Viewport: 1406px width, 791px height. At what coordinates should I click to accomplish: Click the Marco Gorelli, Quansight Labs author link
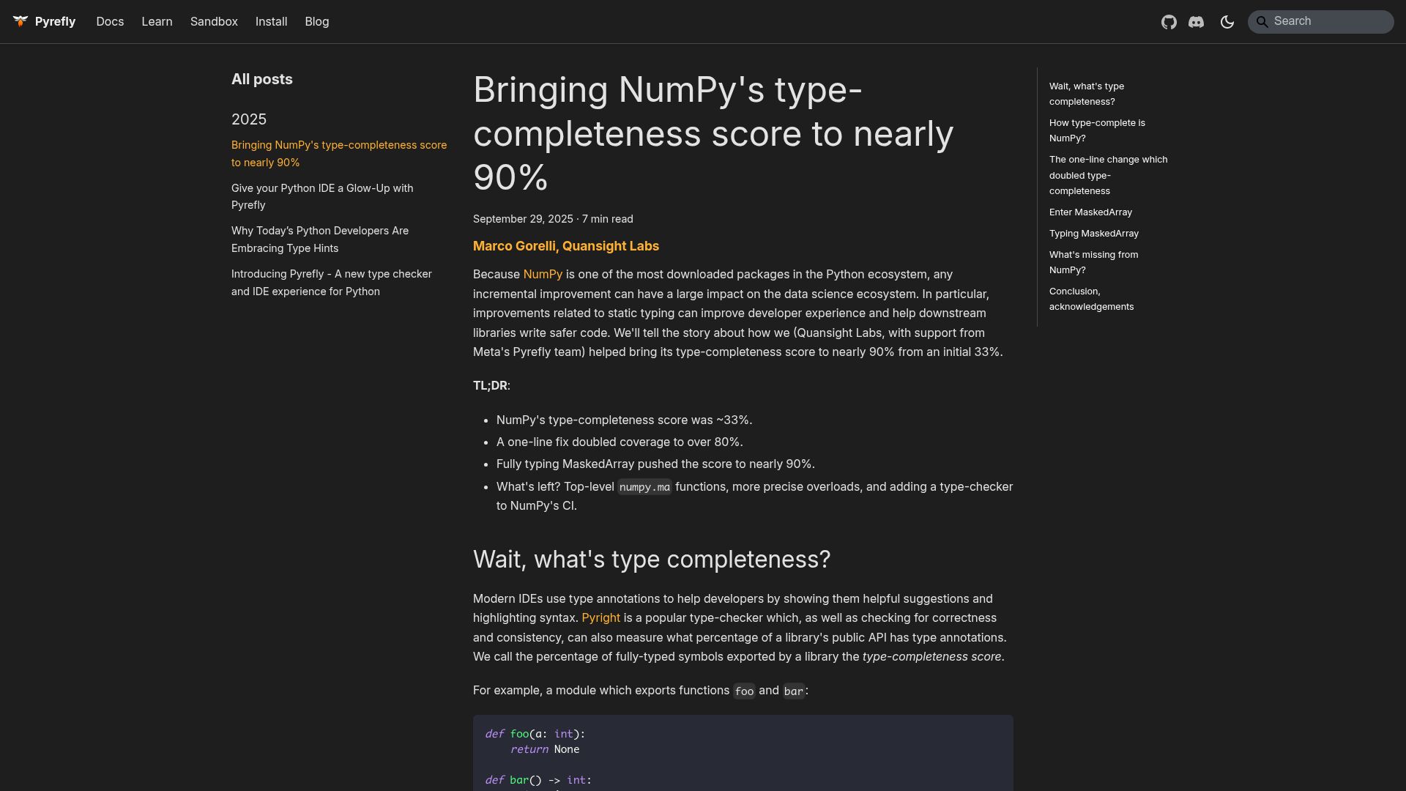[566, 246]
